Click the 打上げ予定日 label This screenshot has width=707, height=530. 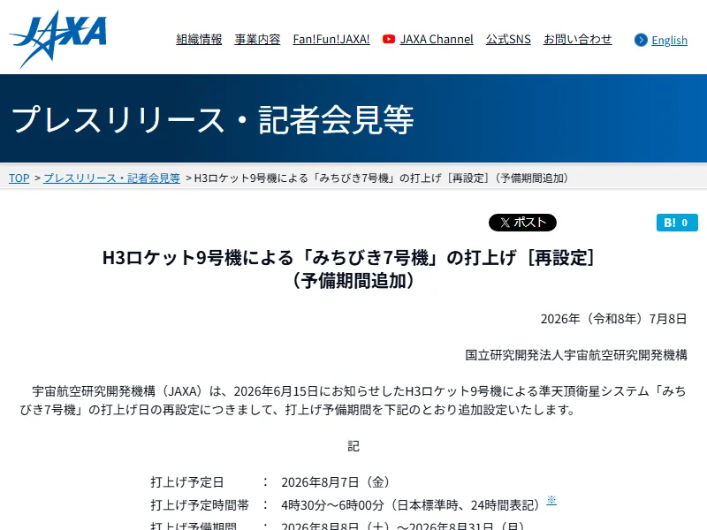coord(187,482)
